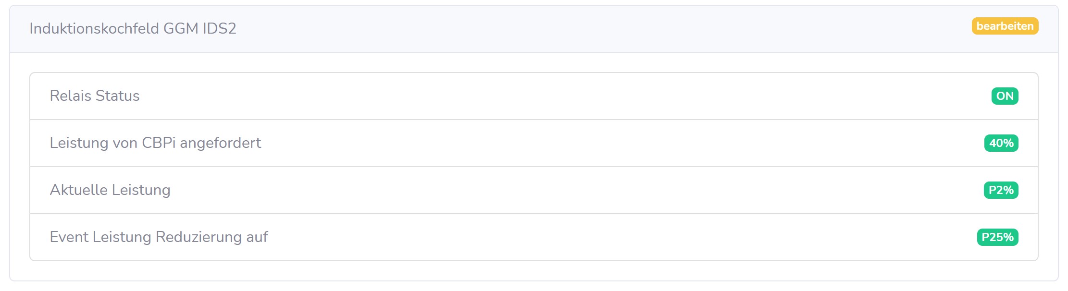This screenshot has width=1068, height=291.
Task: Click the middle of the Relais Status row
Action: click(534, 96)
